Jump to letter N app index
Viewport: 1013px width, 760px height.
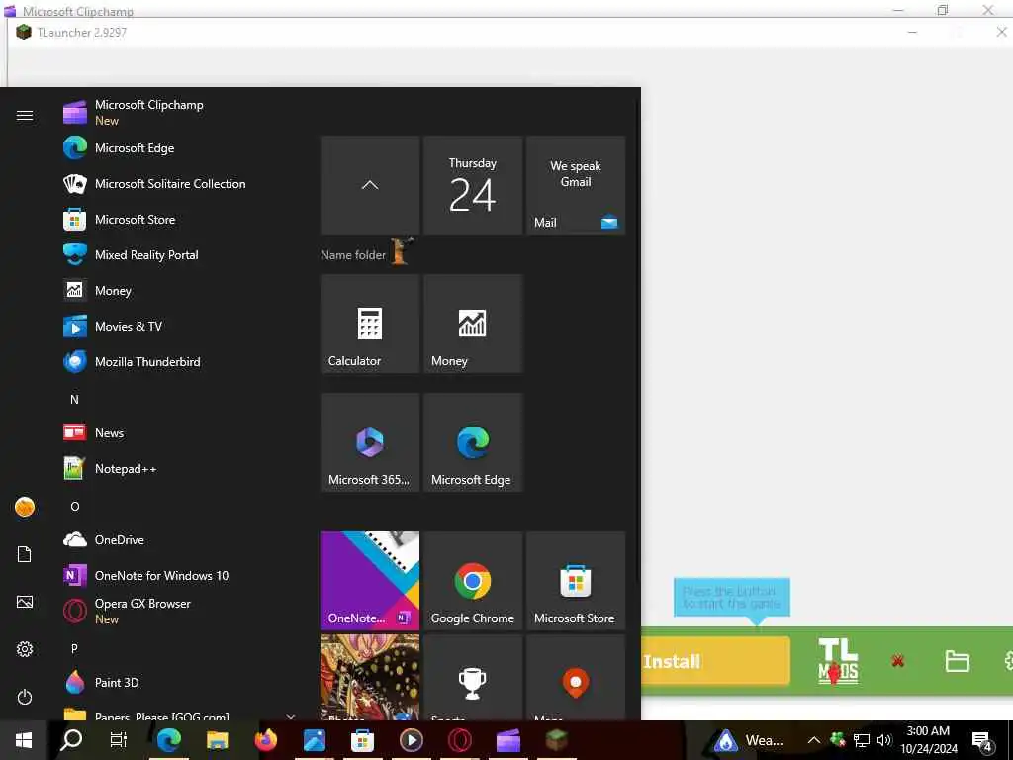74,399
